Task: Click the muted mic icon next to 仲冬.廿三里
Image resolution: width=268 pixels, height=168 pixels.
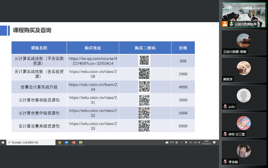Action: click(225, 134)
